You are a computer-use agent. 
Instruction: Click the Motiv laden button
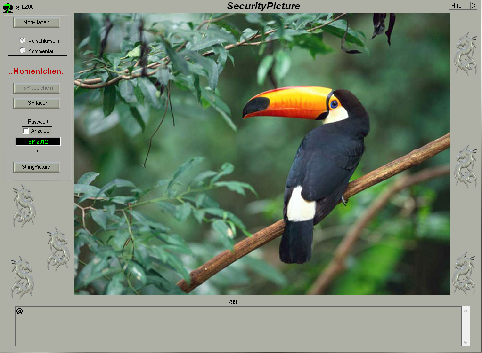tap(37, 23)
